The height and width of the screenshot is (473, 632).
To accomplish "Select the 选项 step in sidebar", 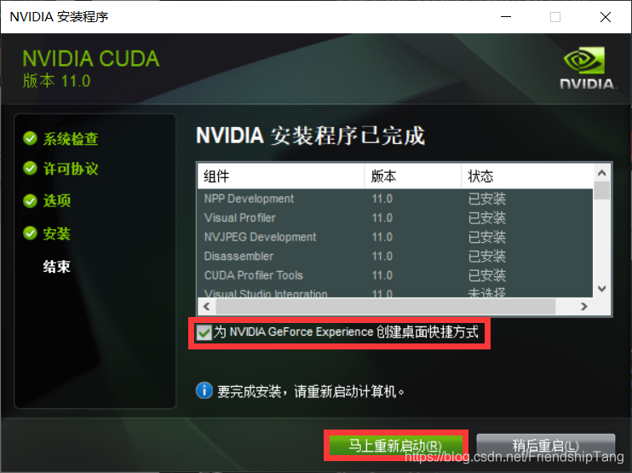I will click(x=57, y=200).
